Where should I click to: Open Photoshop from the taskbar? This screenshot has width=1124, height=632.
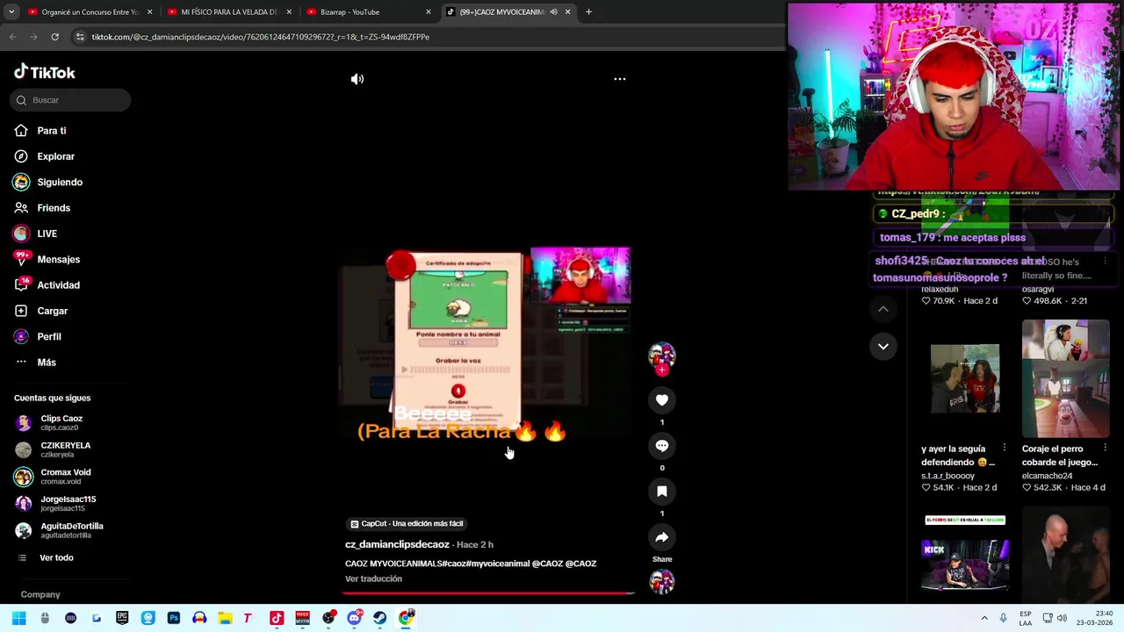174,618
